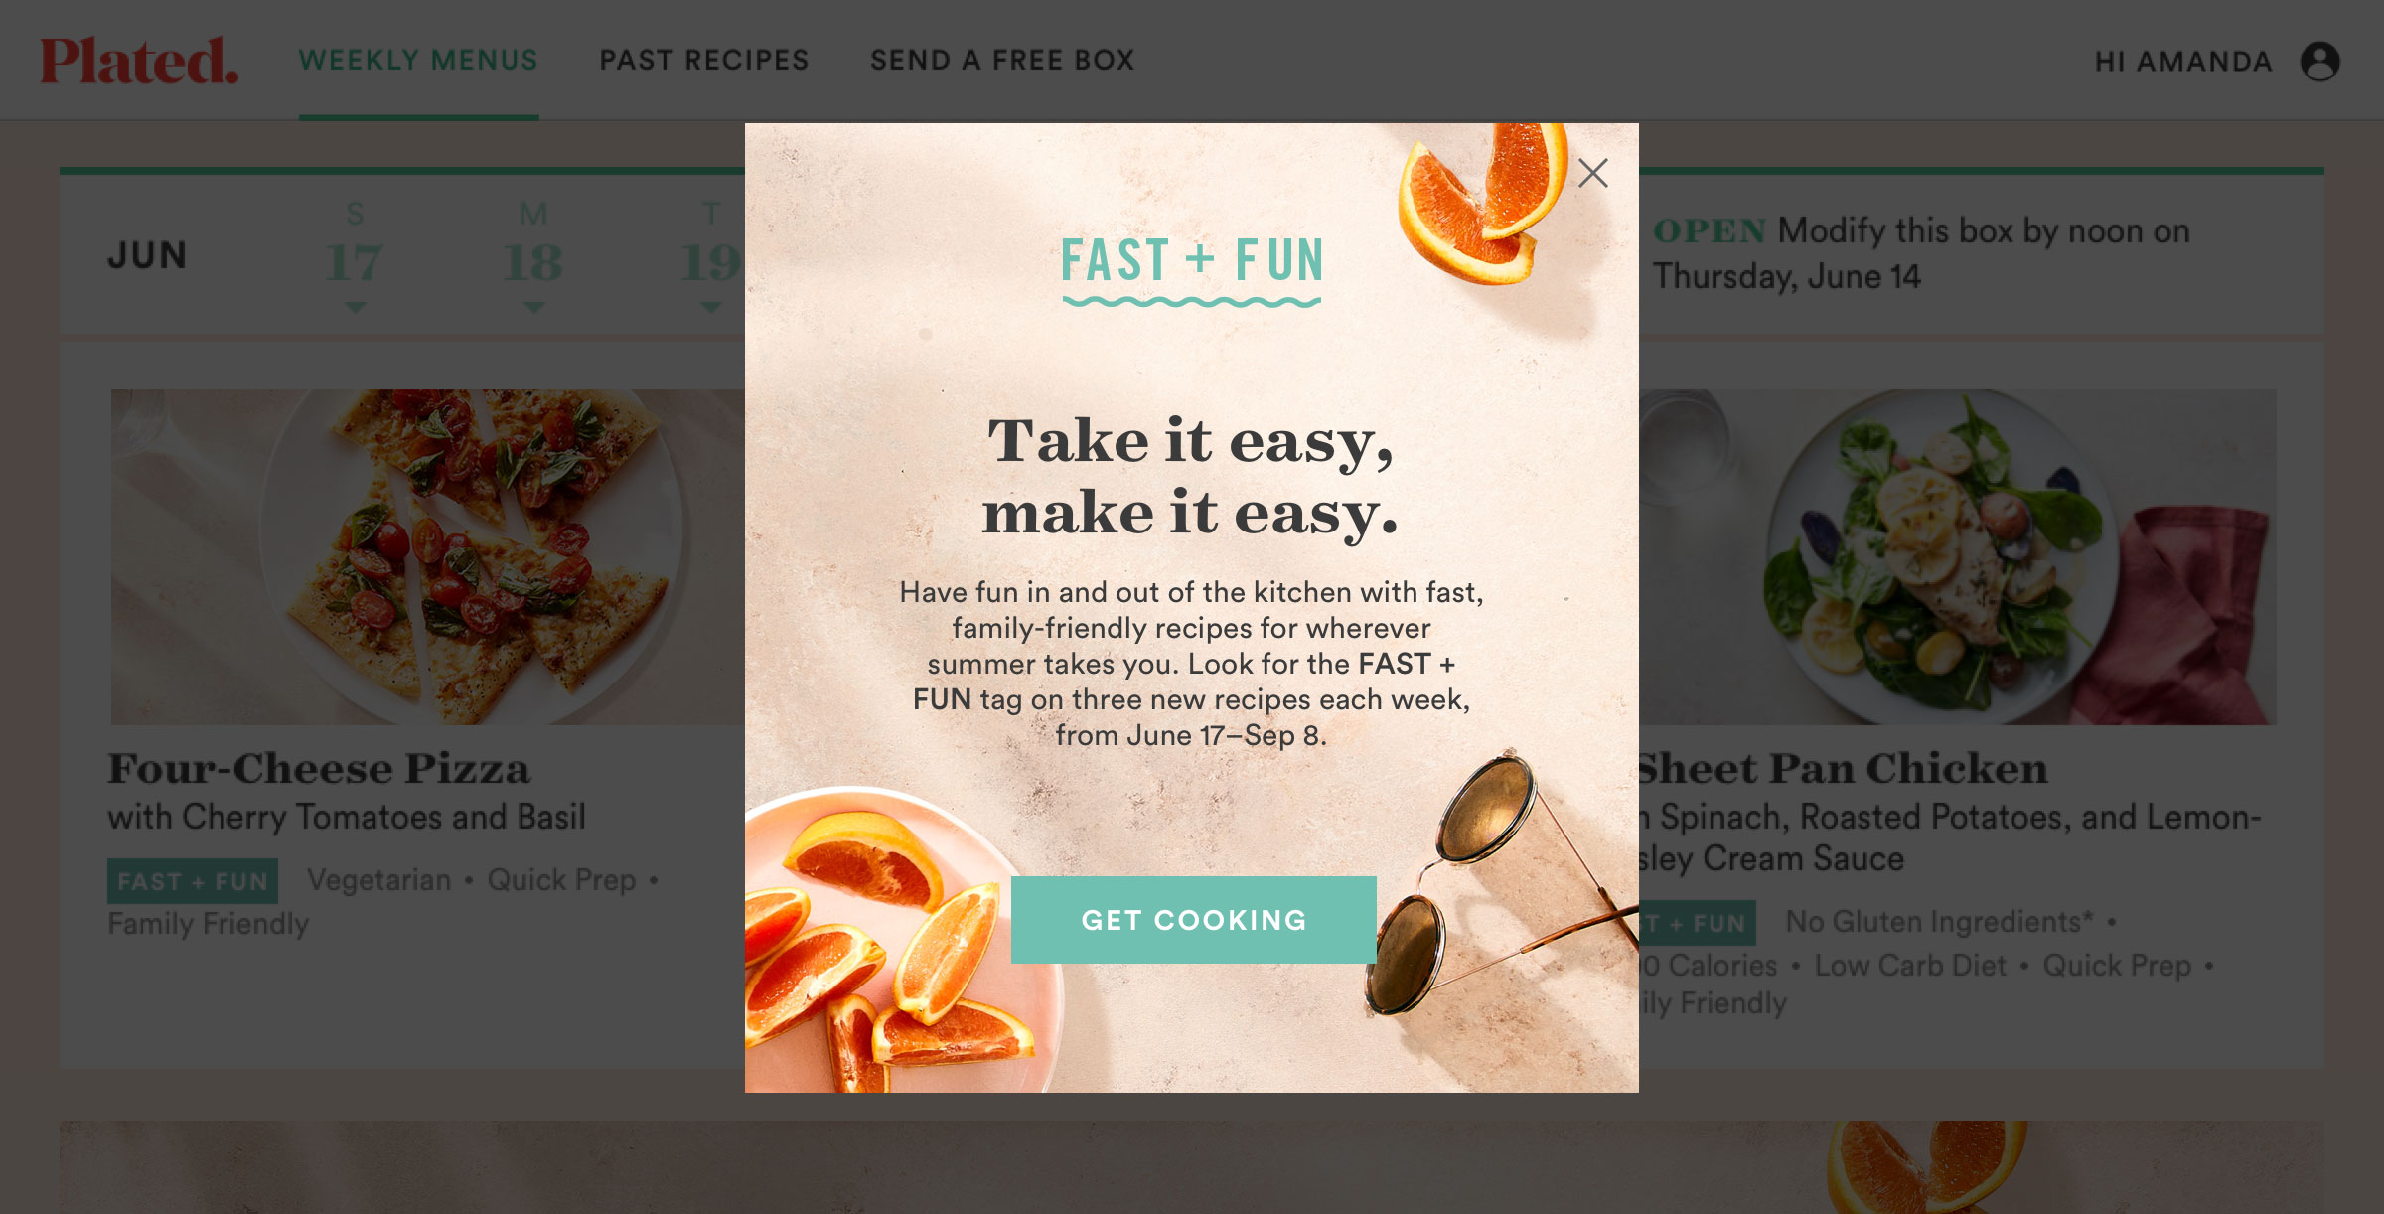Expand the Sunday 17 date arrow
The height and width of the screenshot is (1214, 2384).
[x=355, y=308]
